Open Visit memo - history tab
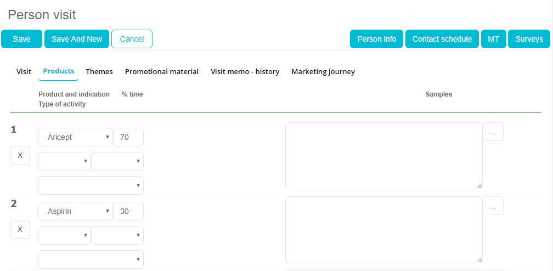The image size is (553, 271). 245,71
